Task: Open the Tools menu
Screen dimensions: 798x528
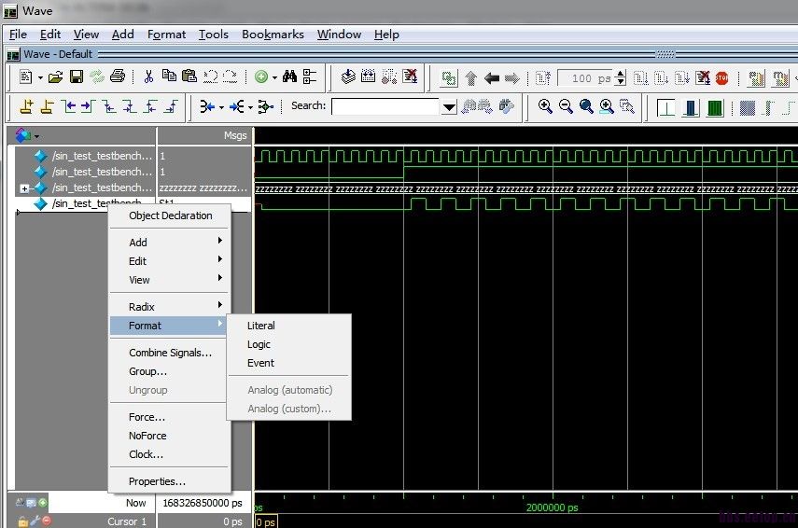Action: pos(213,35)
